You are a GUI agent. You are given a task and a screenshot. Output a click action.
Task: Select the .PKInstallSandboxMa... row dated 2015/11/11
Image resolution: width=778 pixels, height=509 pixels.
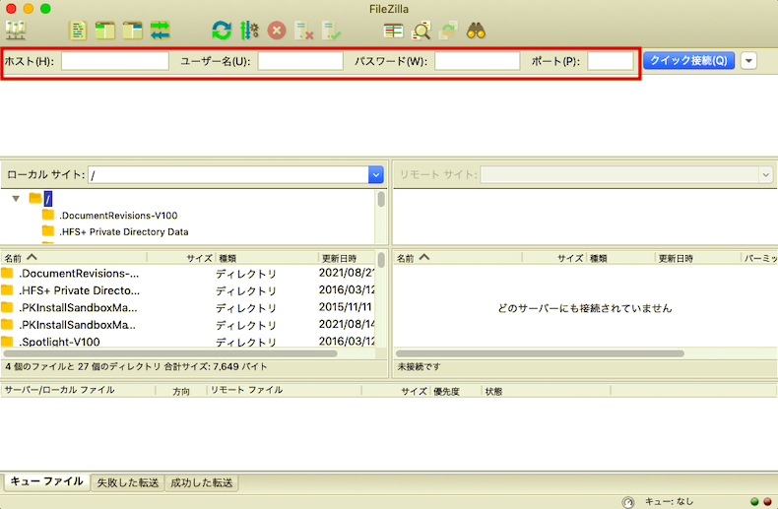tap(187, 307)
